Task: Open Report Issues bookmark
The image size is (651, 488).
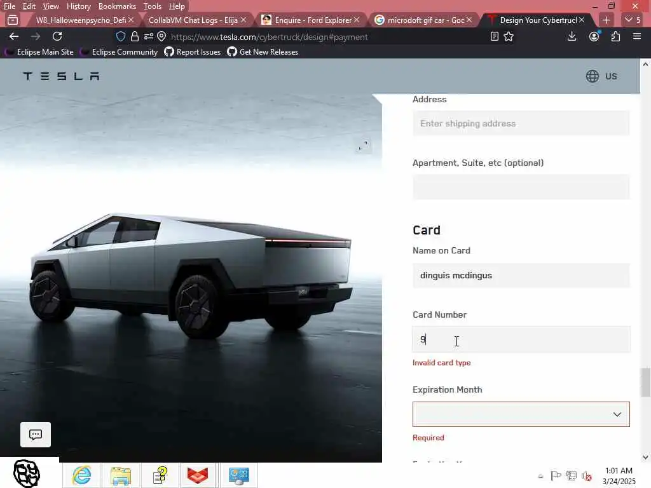Action: tap(193, 52)
